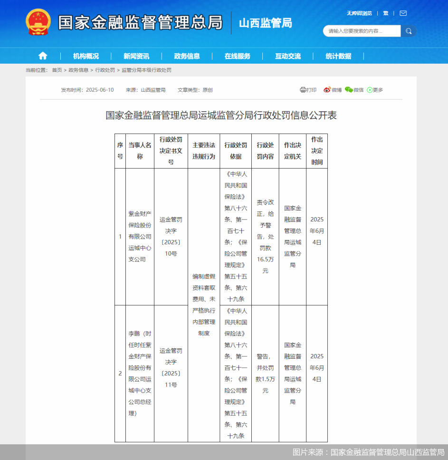Open the envelope mail icon

click(403, 13)
